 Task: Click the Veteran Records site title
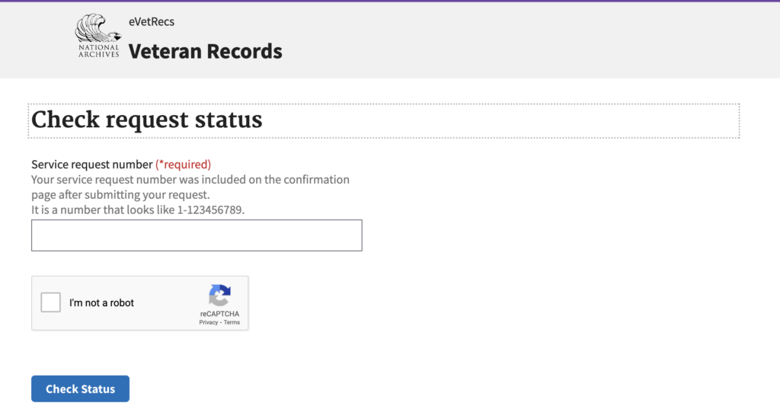[205, 51]
